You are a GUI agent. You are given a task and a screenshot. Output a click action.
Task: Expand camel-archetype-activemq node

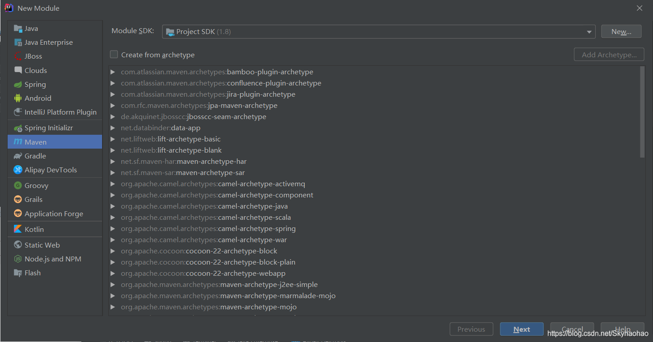click(x=113, y=184)
